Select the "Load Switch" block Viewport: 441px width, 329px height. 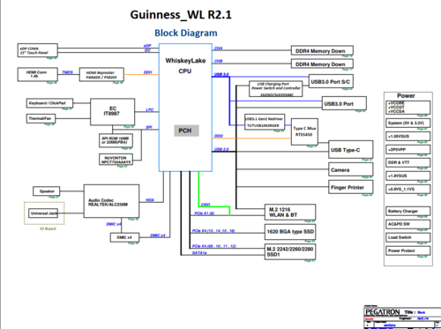tap(407, 237)
